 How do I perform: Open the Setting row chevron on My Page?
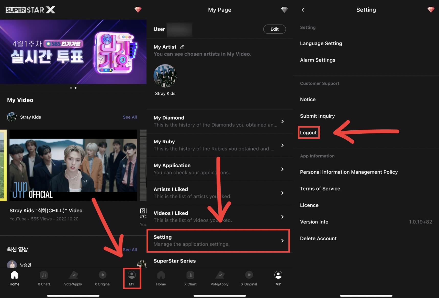pyautogui.click(x=283, y=241)
